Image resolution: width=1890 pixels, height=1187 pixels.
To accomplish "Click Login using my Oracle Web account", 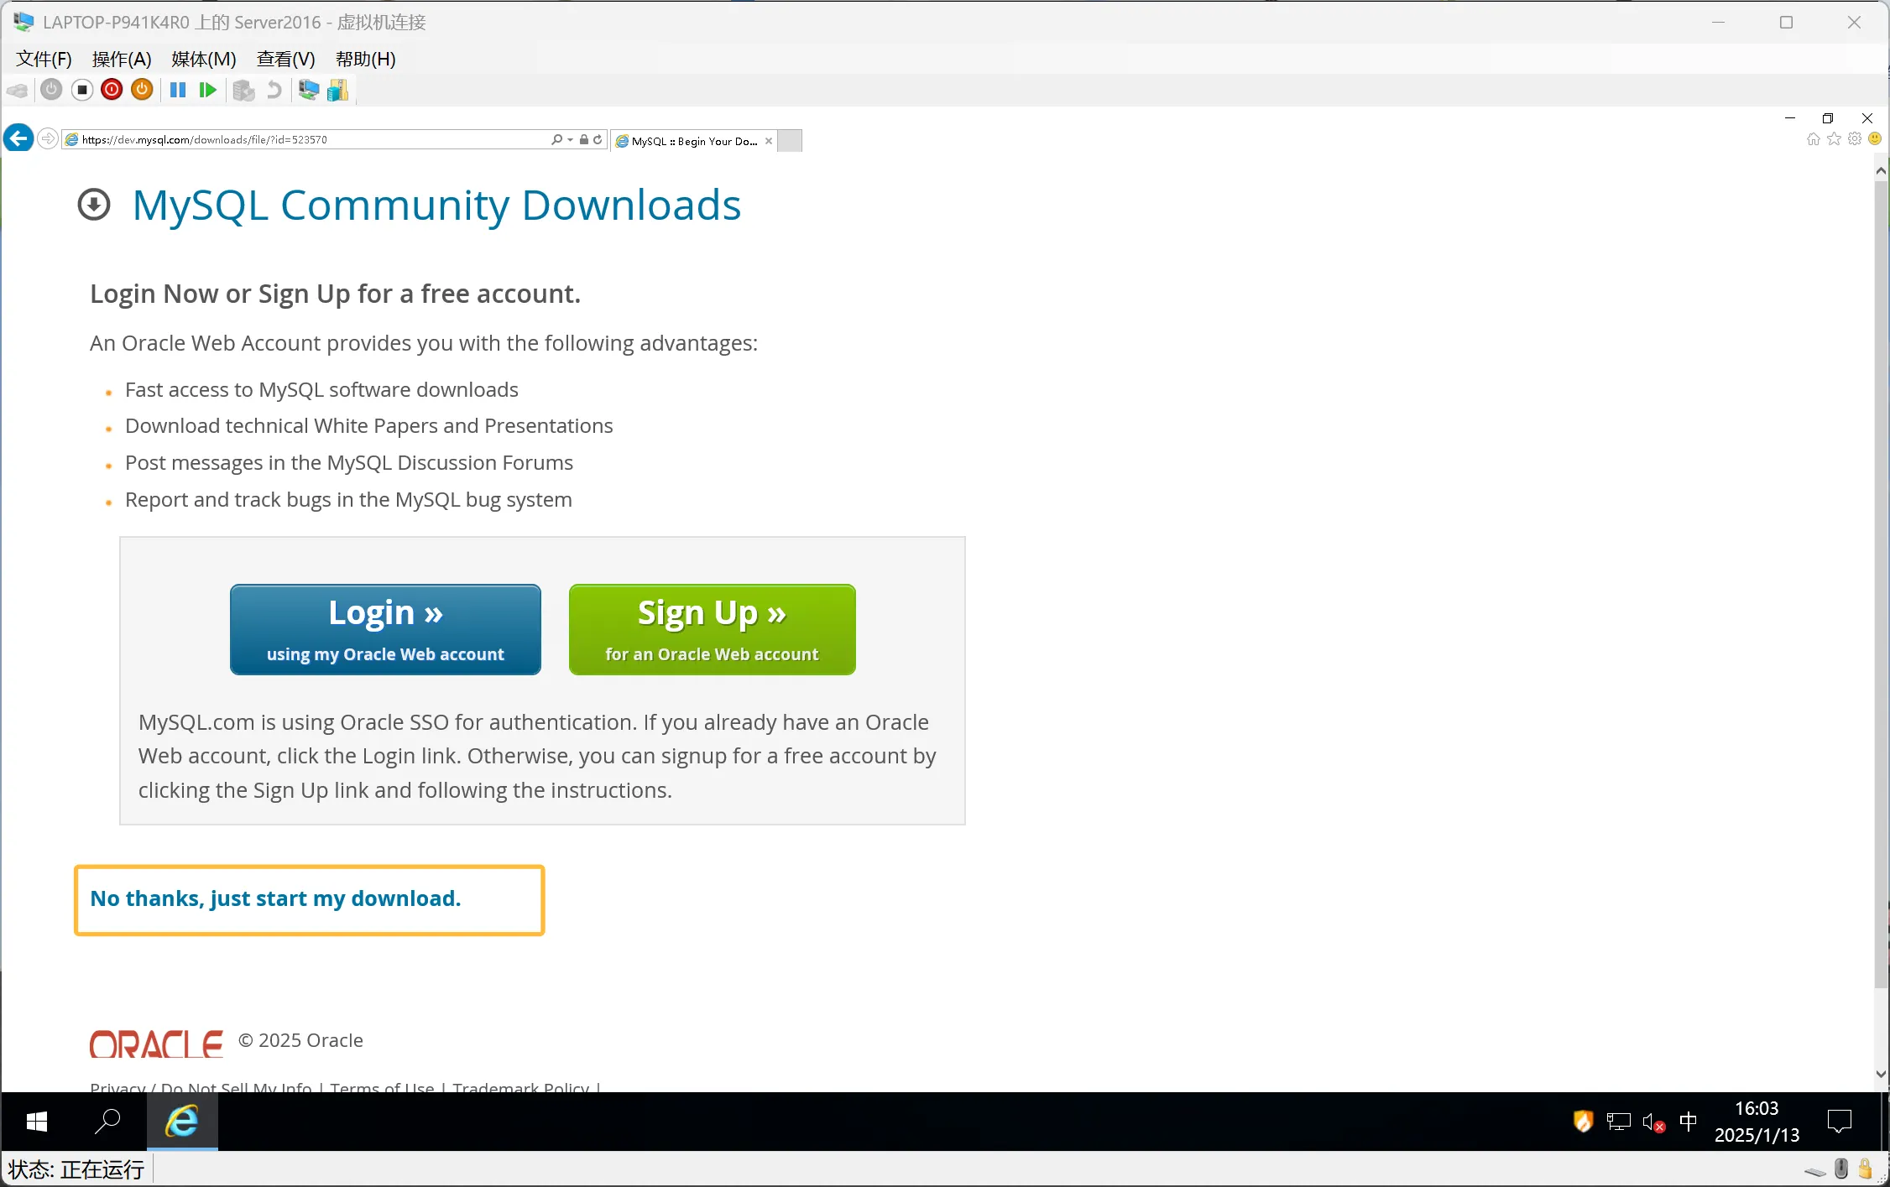I will point(385,629).
